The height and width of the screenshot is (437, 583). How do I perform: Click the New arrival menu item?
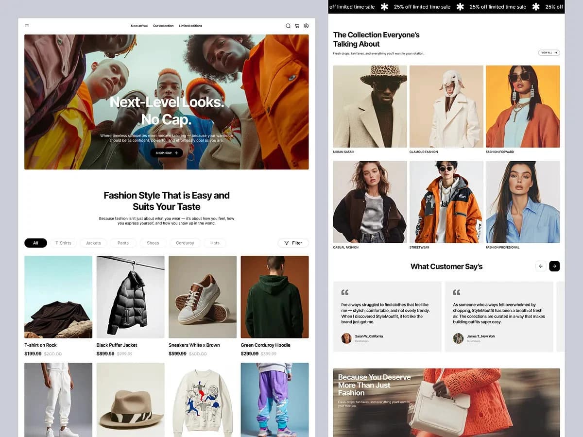tap(138, 26)
